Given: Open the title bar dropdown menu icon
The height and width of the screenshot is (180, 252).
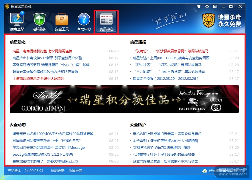Looking at the screenshot, I should (x=215, y=6).
